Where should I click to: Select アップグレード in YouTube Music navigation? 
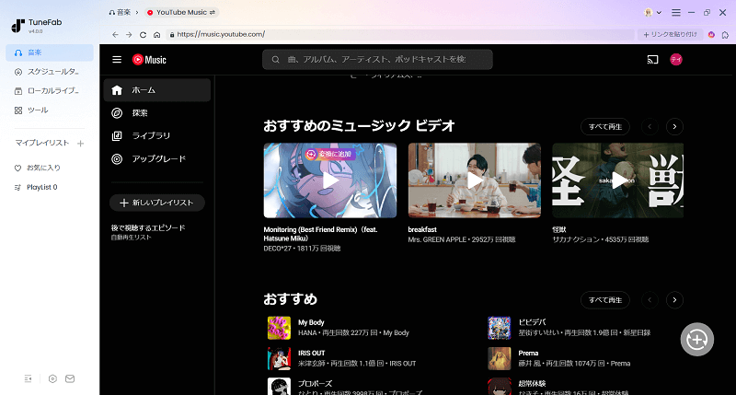(x=157, y=158)
